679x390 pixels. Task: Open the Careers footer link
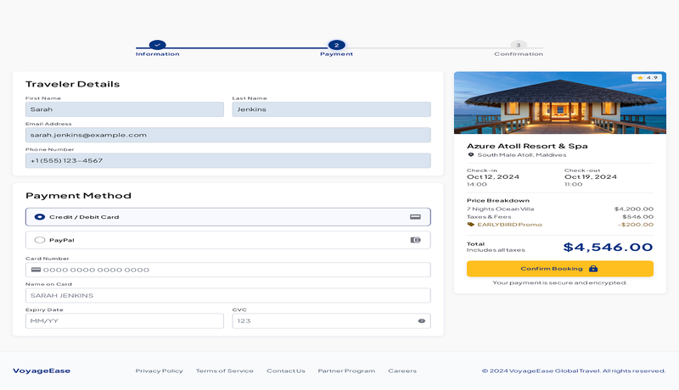point(402,371)
